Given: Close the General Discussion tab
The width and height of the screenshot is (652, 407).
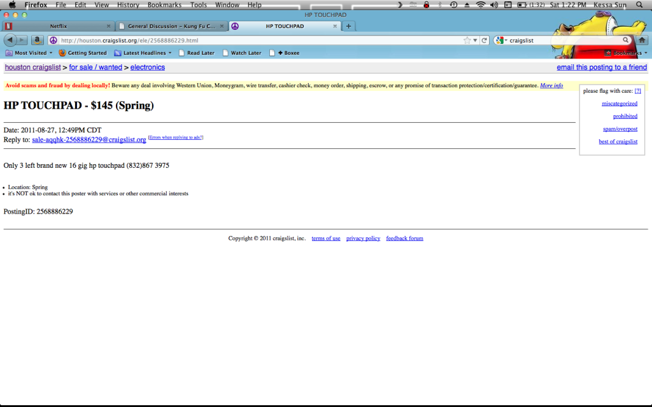Looking at the screenshot, I should point(222,26).
